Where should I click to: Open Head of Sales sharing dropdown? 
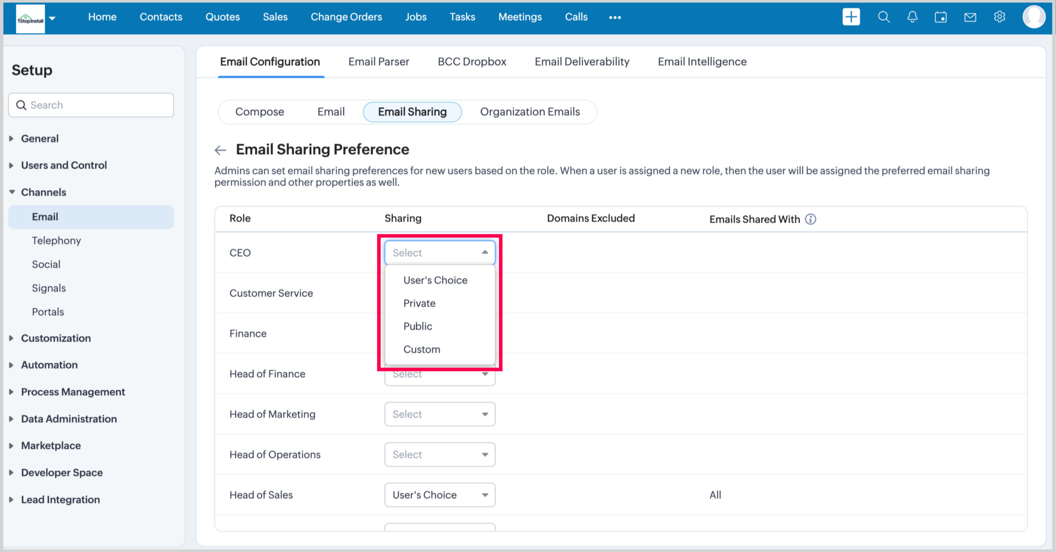(x=439, y=495)
